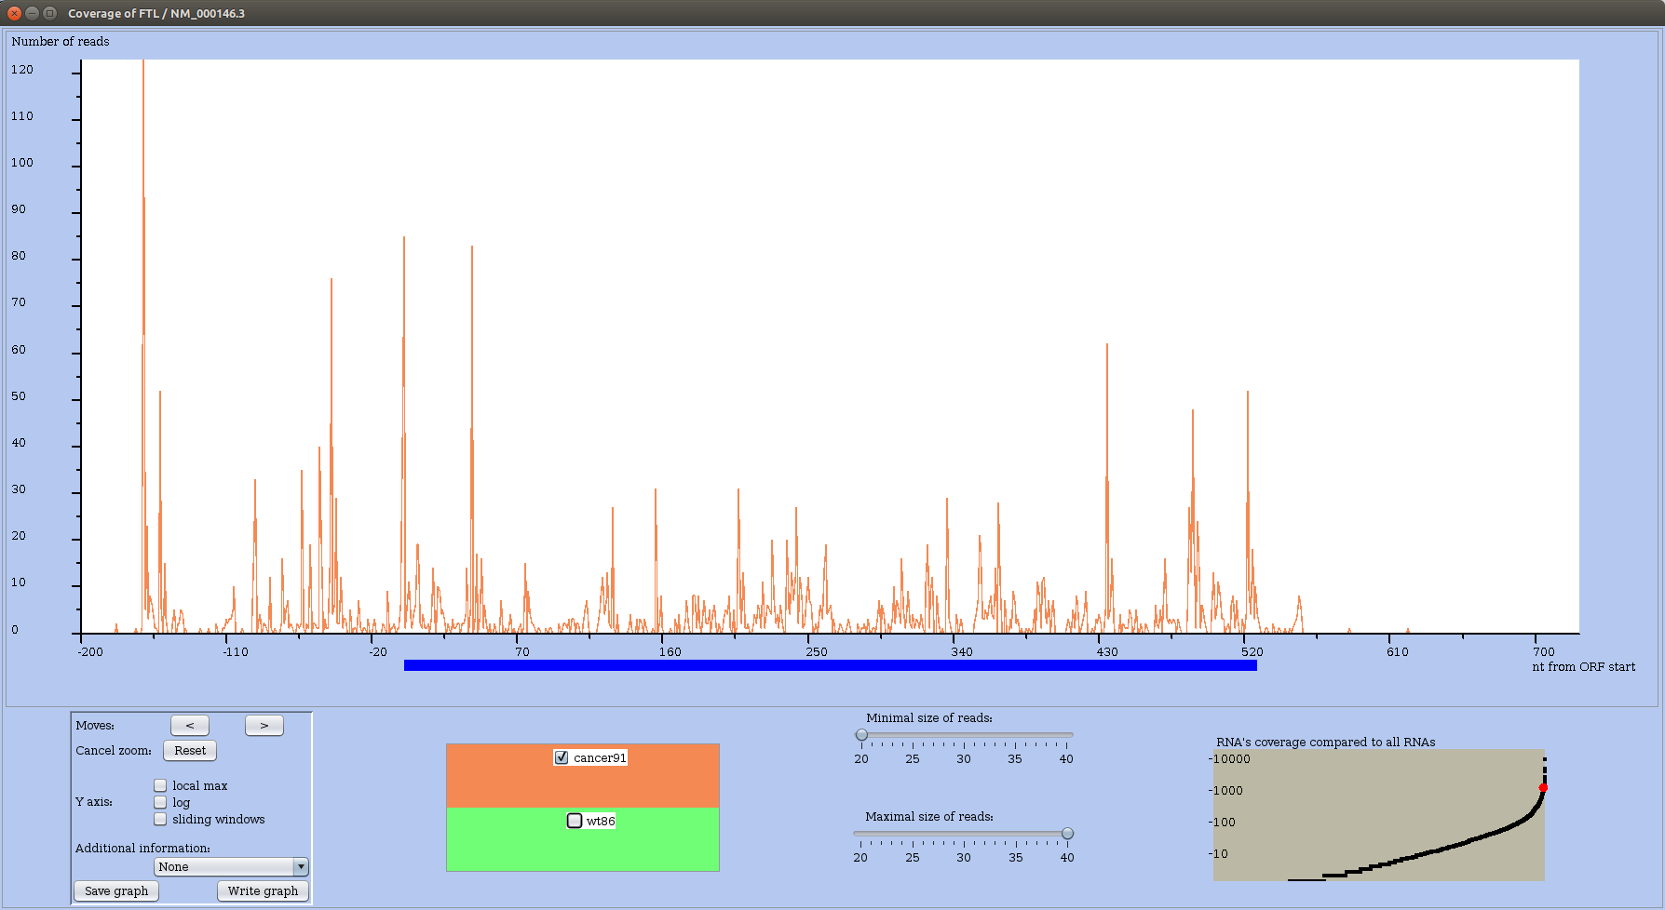Click the green wt86 color panel

pyautogui.click(x=583, y=839)
